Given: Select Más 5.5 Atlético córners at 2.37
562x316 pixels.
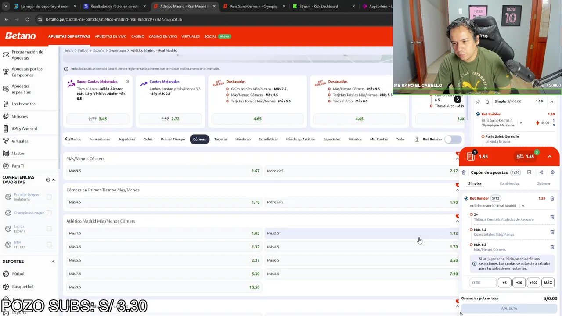Looking at the screenshot, I should 163,260.
